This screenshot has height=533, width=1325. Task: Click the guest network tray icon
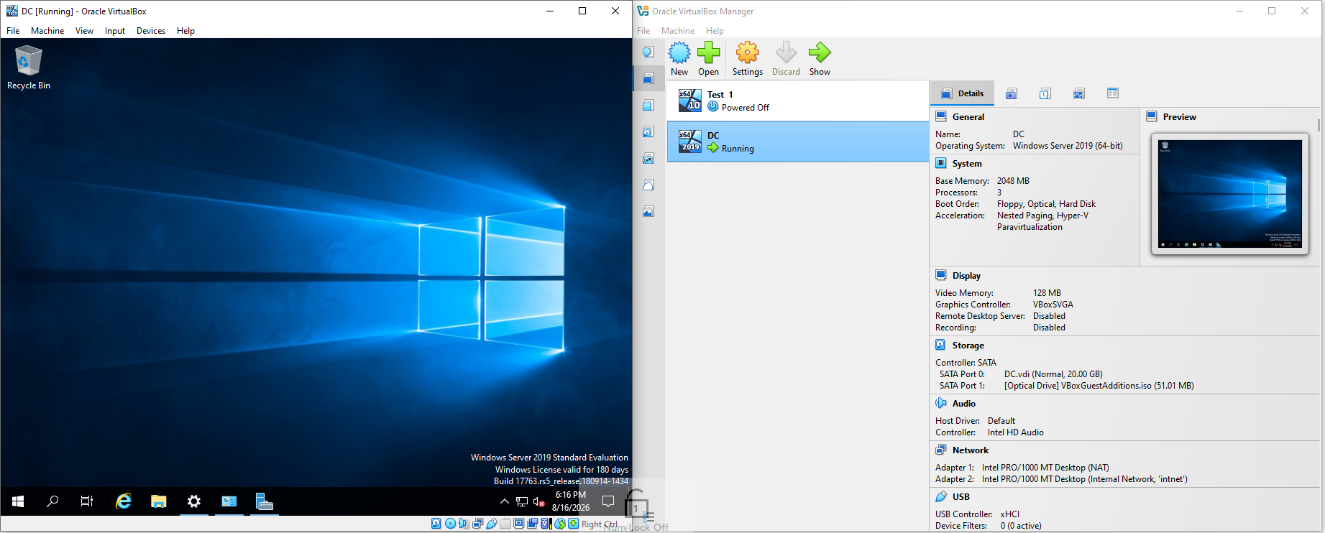coord(522,501)
